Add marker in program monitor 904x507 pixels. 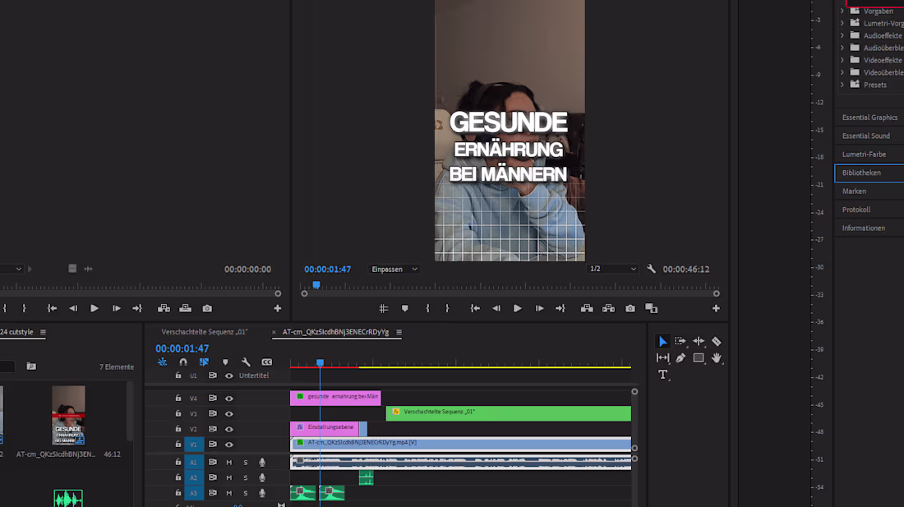(404, 309)
